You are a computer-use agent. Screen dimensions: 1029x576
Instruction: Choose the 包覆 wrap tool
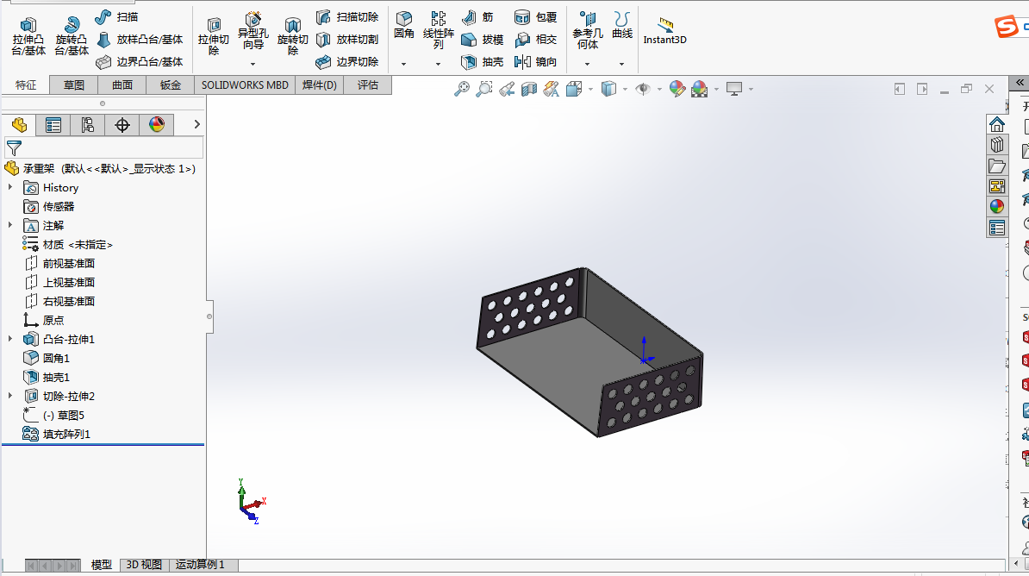pyautogui.click(x=535, y=17)
